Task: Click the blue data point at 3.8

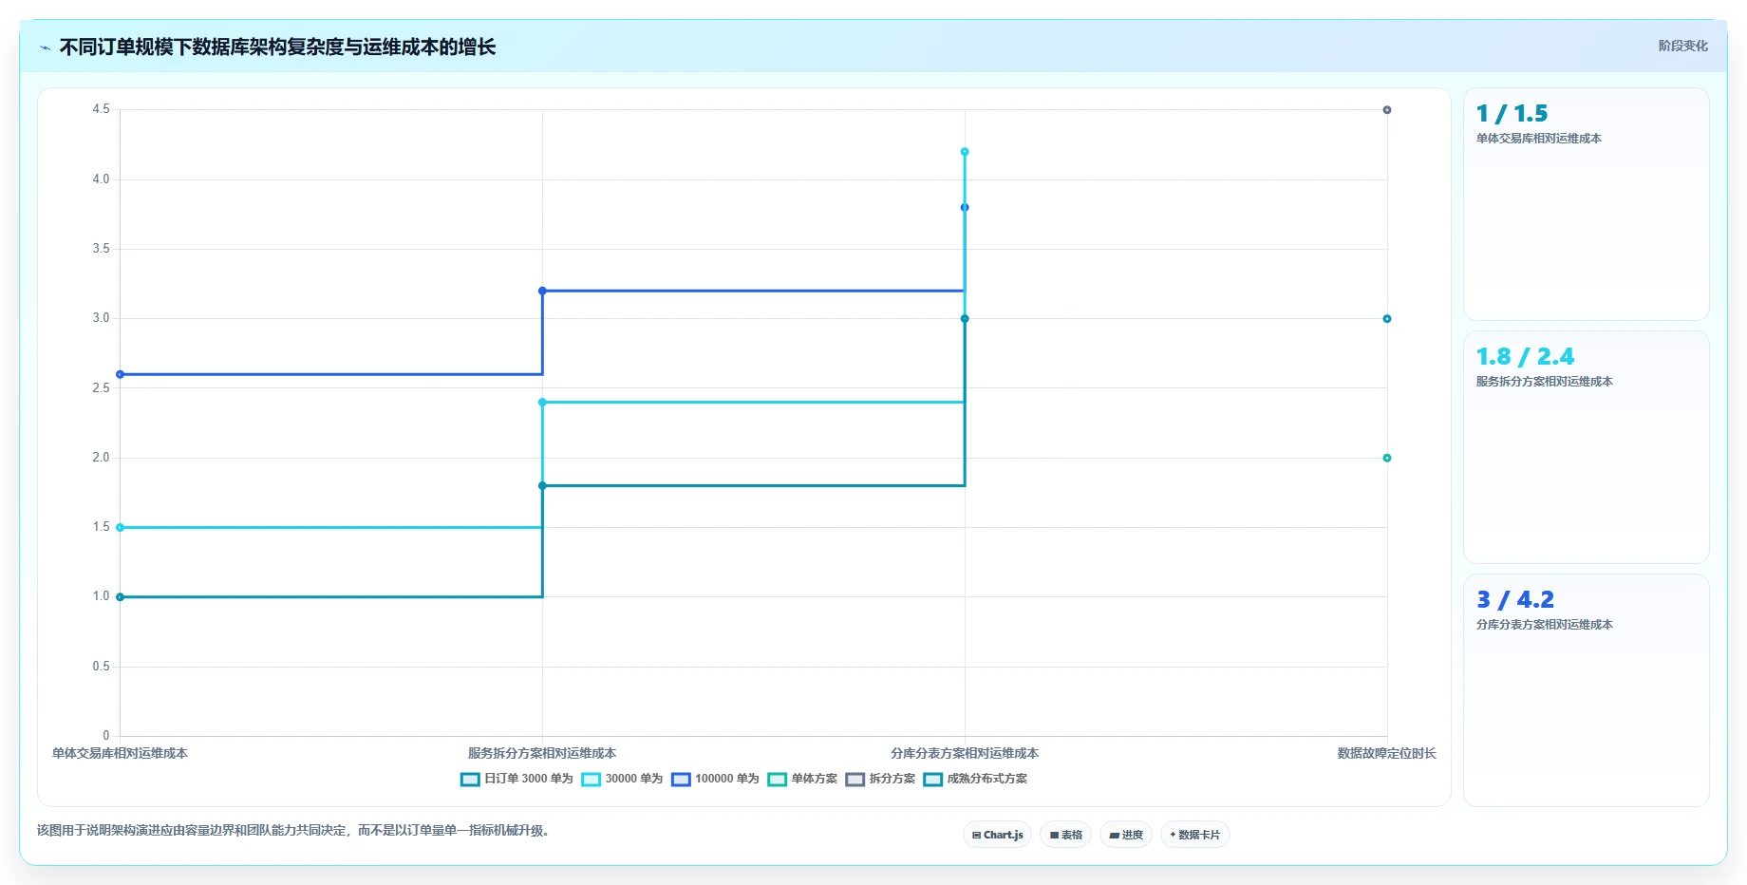Action: [965, 207]
